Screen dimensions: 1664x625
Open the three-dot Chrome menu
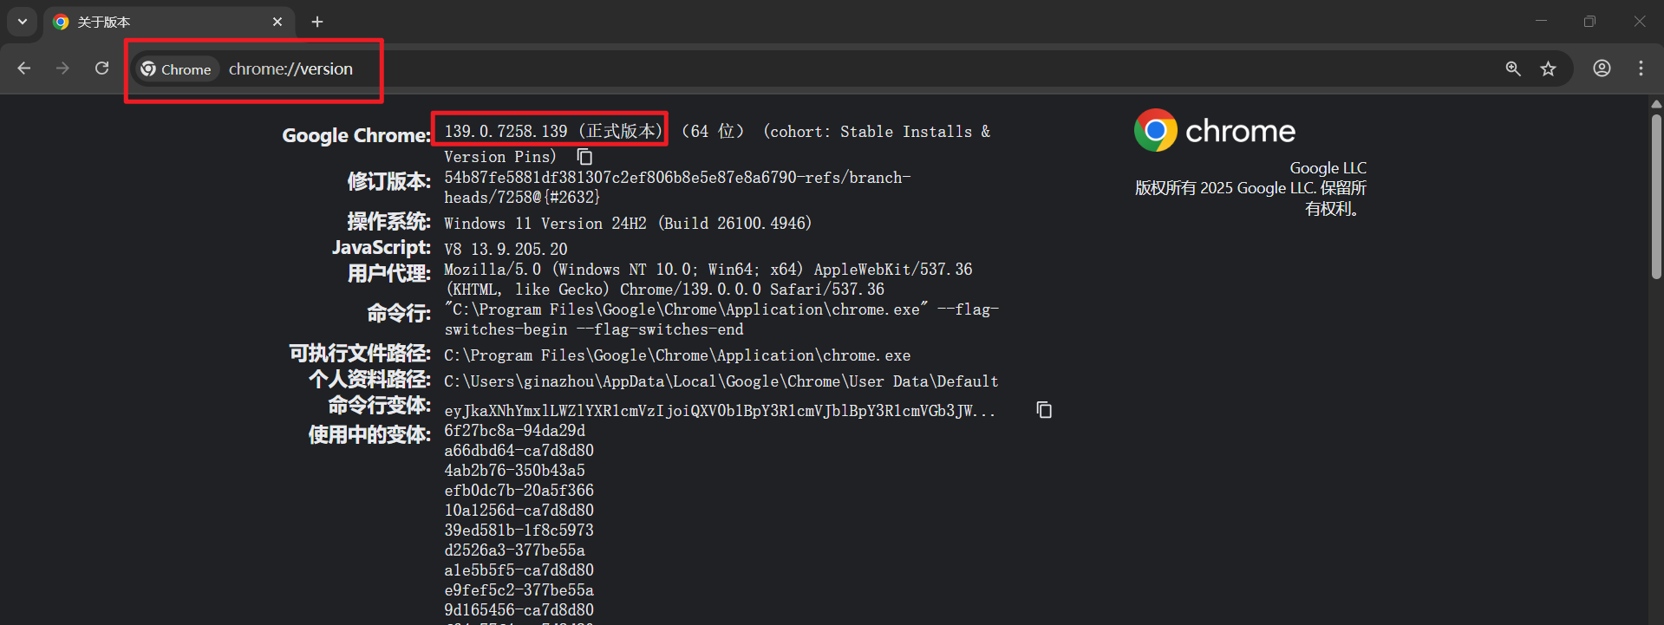(x=1641, y=68)
